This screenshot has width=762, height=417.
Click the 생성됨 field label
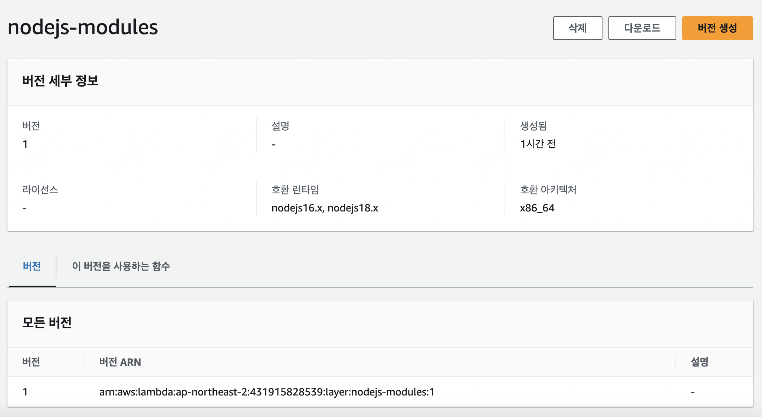533,126
